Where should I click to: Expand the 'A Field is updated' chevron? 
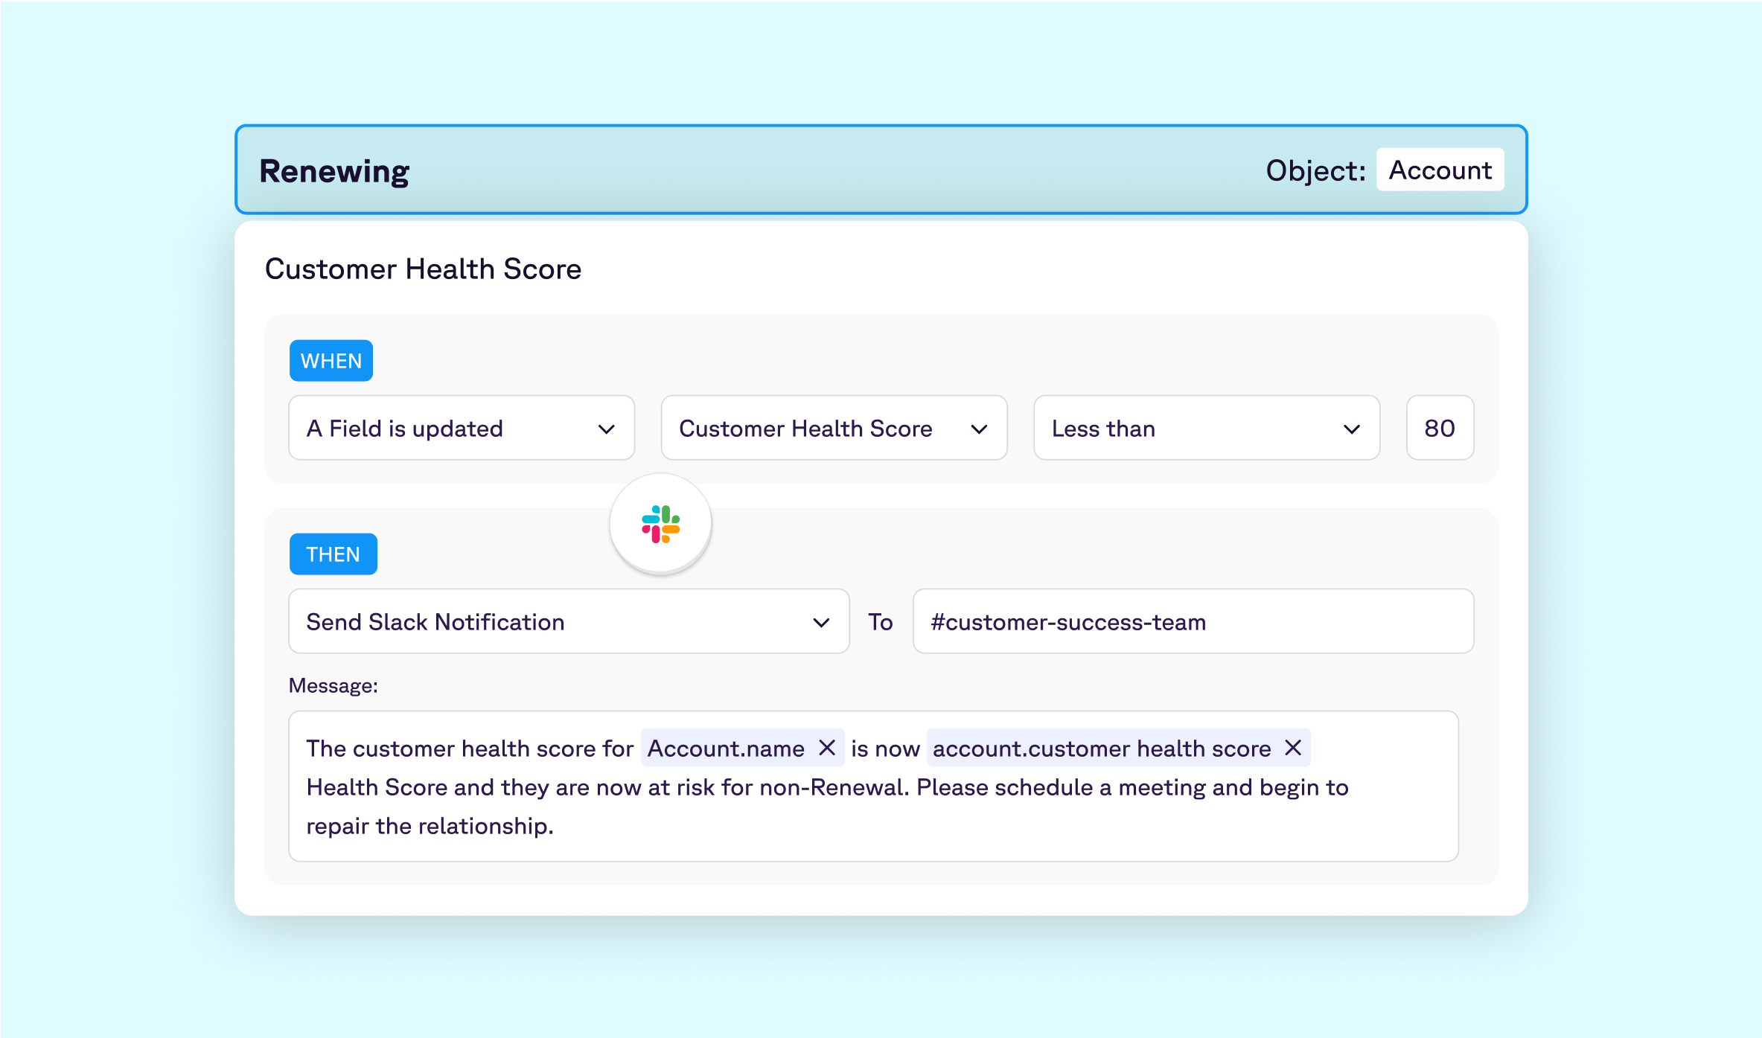[606, 429]
